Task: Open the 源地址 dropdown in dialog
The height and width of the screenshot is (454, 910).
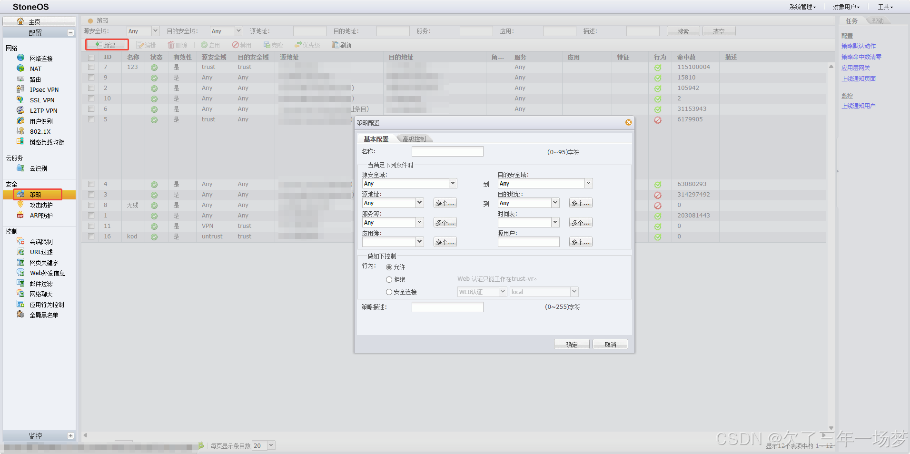Action: pos(419,203)
